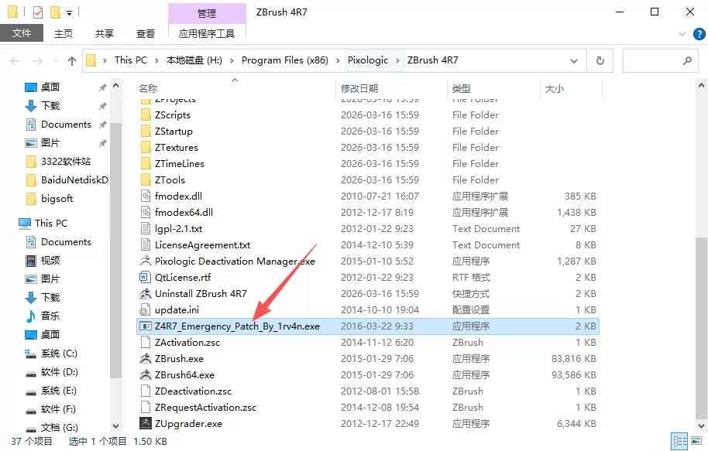The height and width of the screenshot is (451, 708).
Task: Click the ZBrush.exe application icon
Action: 146,358
